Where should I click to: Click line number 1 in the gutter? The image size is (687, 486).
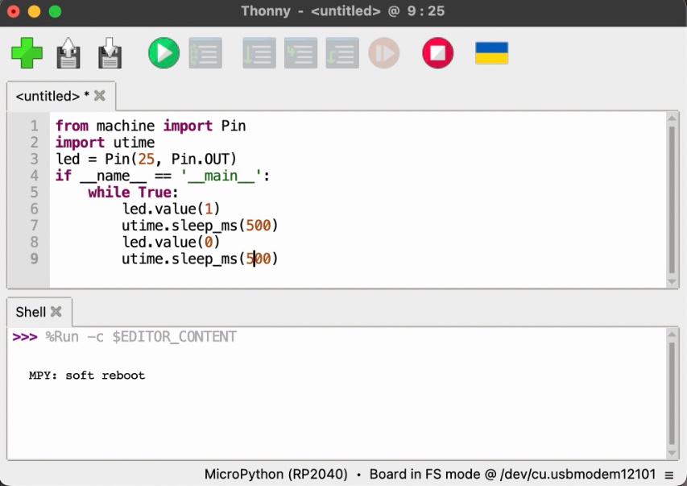(34, 126)
